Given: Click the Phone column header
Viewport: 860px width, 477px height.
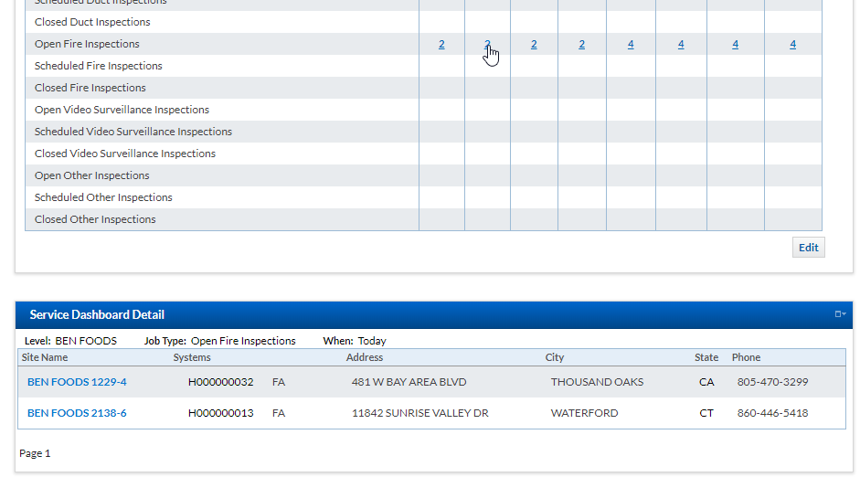Looking at the screenshot, I should [746, 357].
